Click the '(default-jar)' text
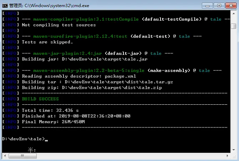This screenshot has height=161, width=239. pos(123,53)
